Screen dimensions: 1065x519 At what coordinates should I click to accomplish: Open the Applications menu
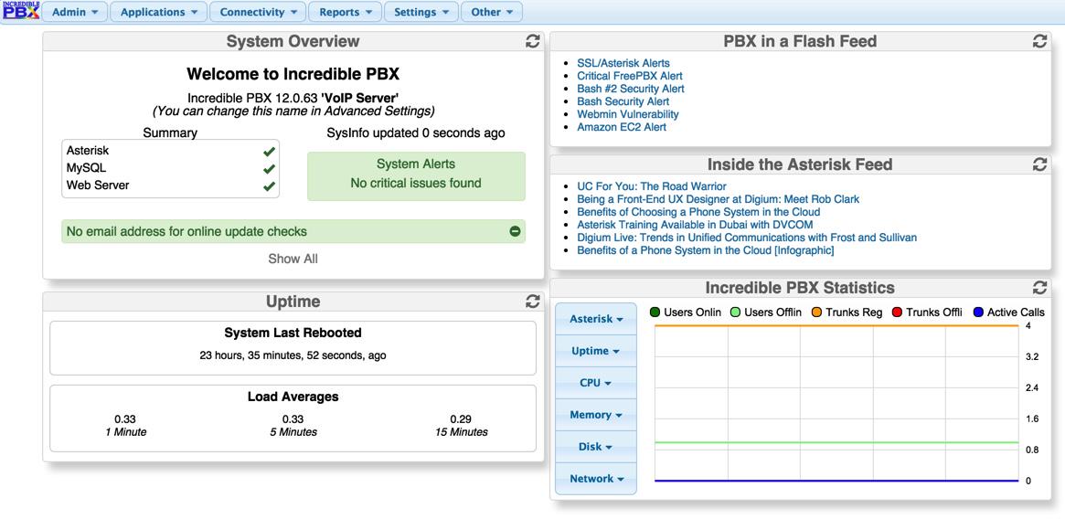(x=159, y=12)
